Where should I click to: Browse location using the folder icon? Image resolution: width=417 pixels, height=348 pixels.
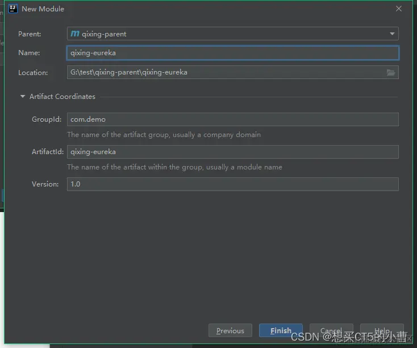tap(391, 72)
